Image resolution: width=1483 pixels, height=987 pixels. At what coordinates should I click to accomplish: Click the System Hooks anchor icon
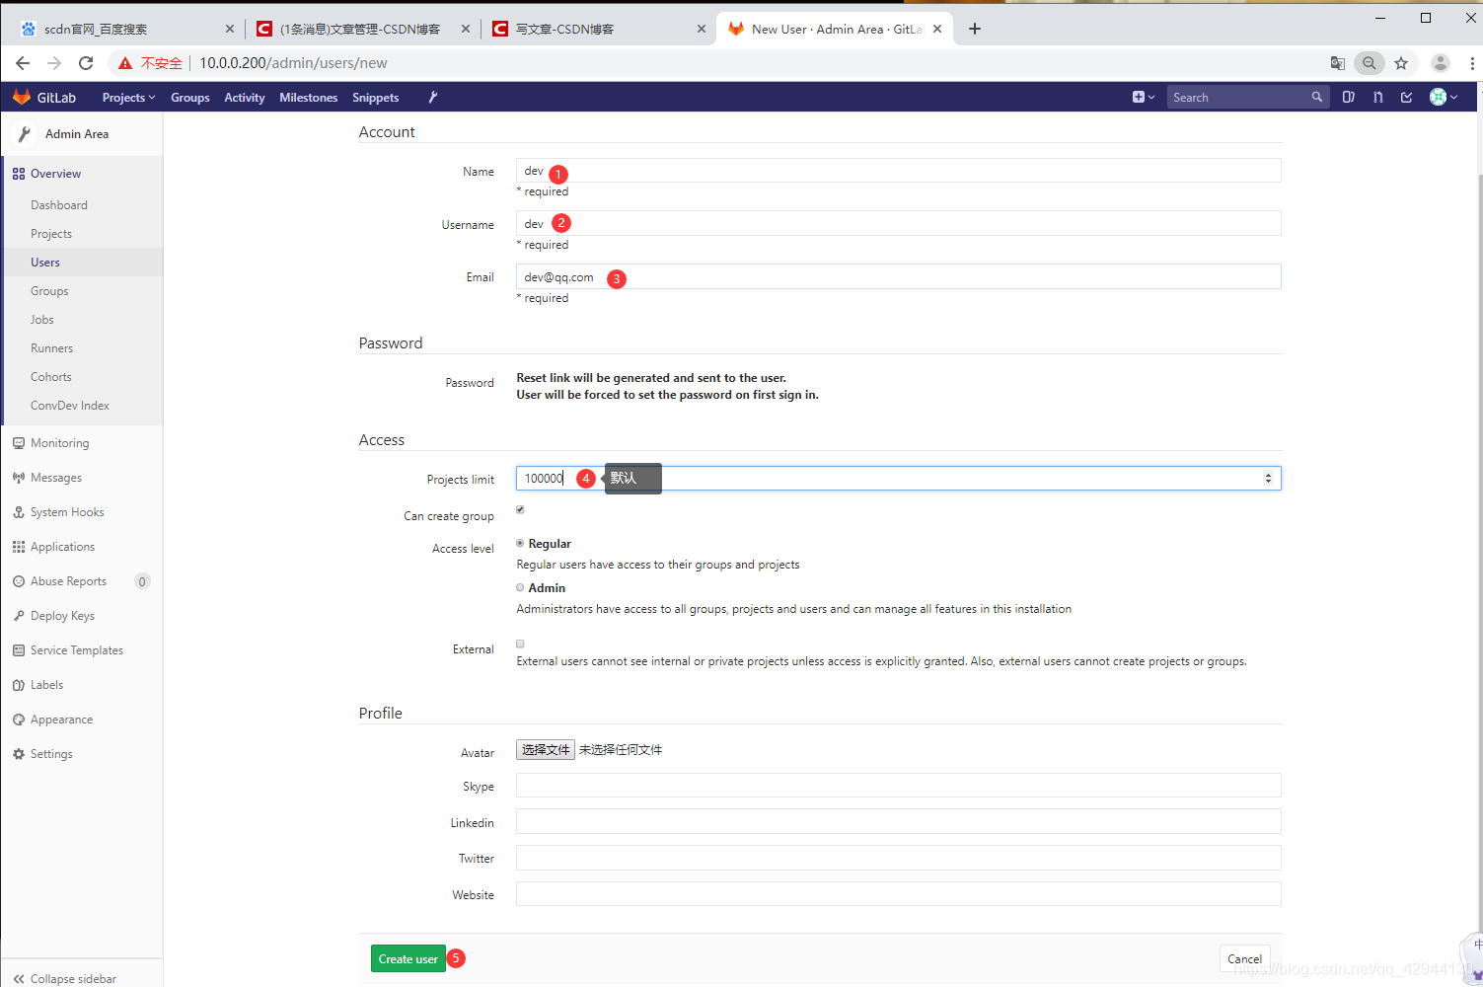19,512
